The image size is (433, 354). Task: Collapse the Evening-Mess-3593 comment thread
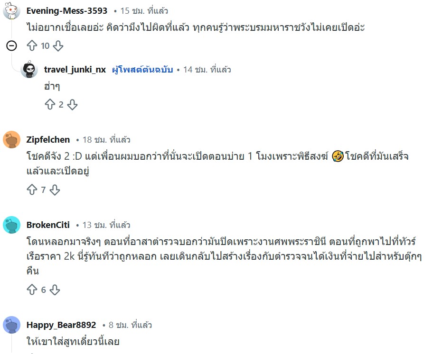[x=12, y=46]
